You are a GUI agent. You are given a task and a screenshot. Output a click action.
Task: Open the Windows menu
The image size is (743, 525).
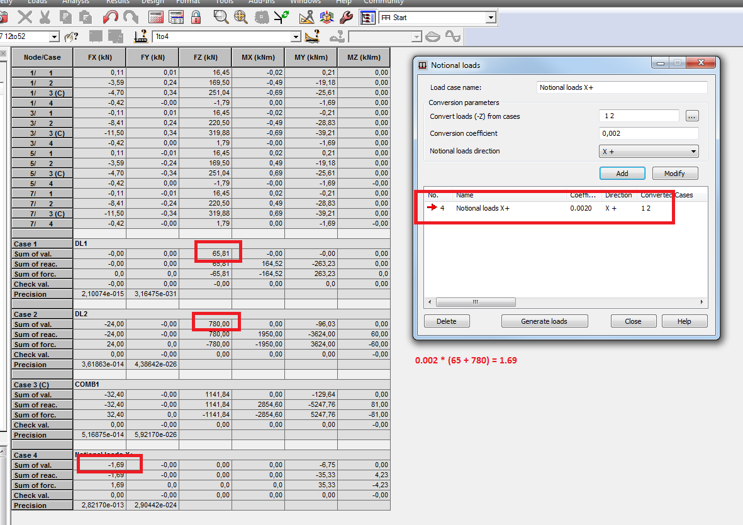305,2
